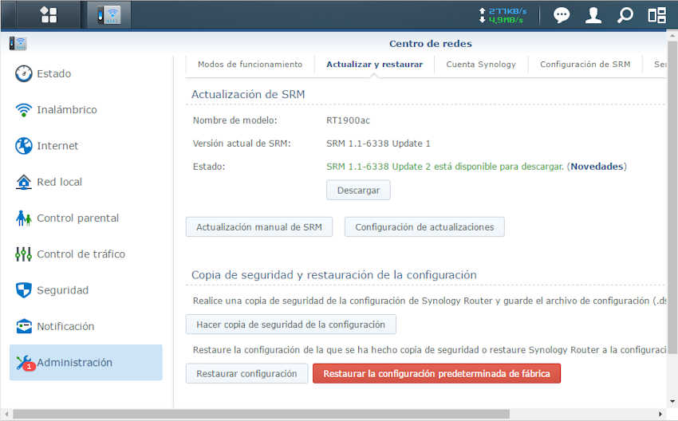
Task: Click the Descargar button
Action: [358, 191]
